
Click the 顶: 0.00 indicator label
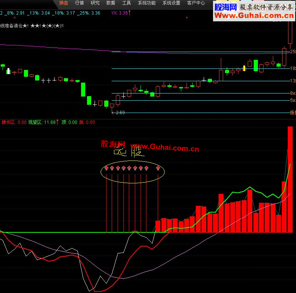(69, 122)
